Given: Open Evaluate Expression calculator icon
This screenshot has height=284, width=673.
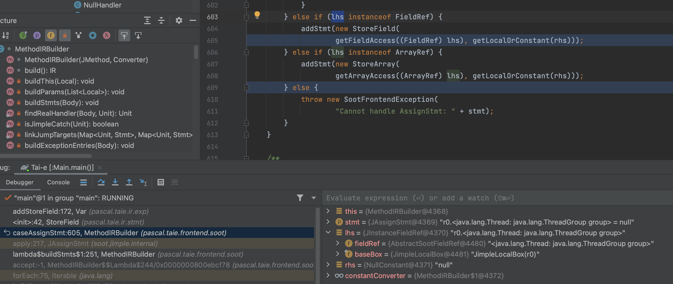Looking at the screenshot, I should [x=161, y=182].
